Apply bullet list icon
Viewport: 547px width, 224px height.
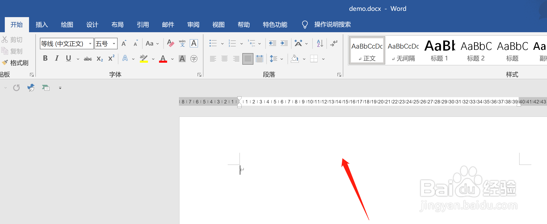213,43
